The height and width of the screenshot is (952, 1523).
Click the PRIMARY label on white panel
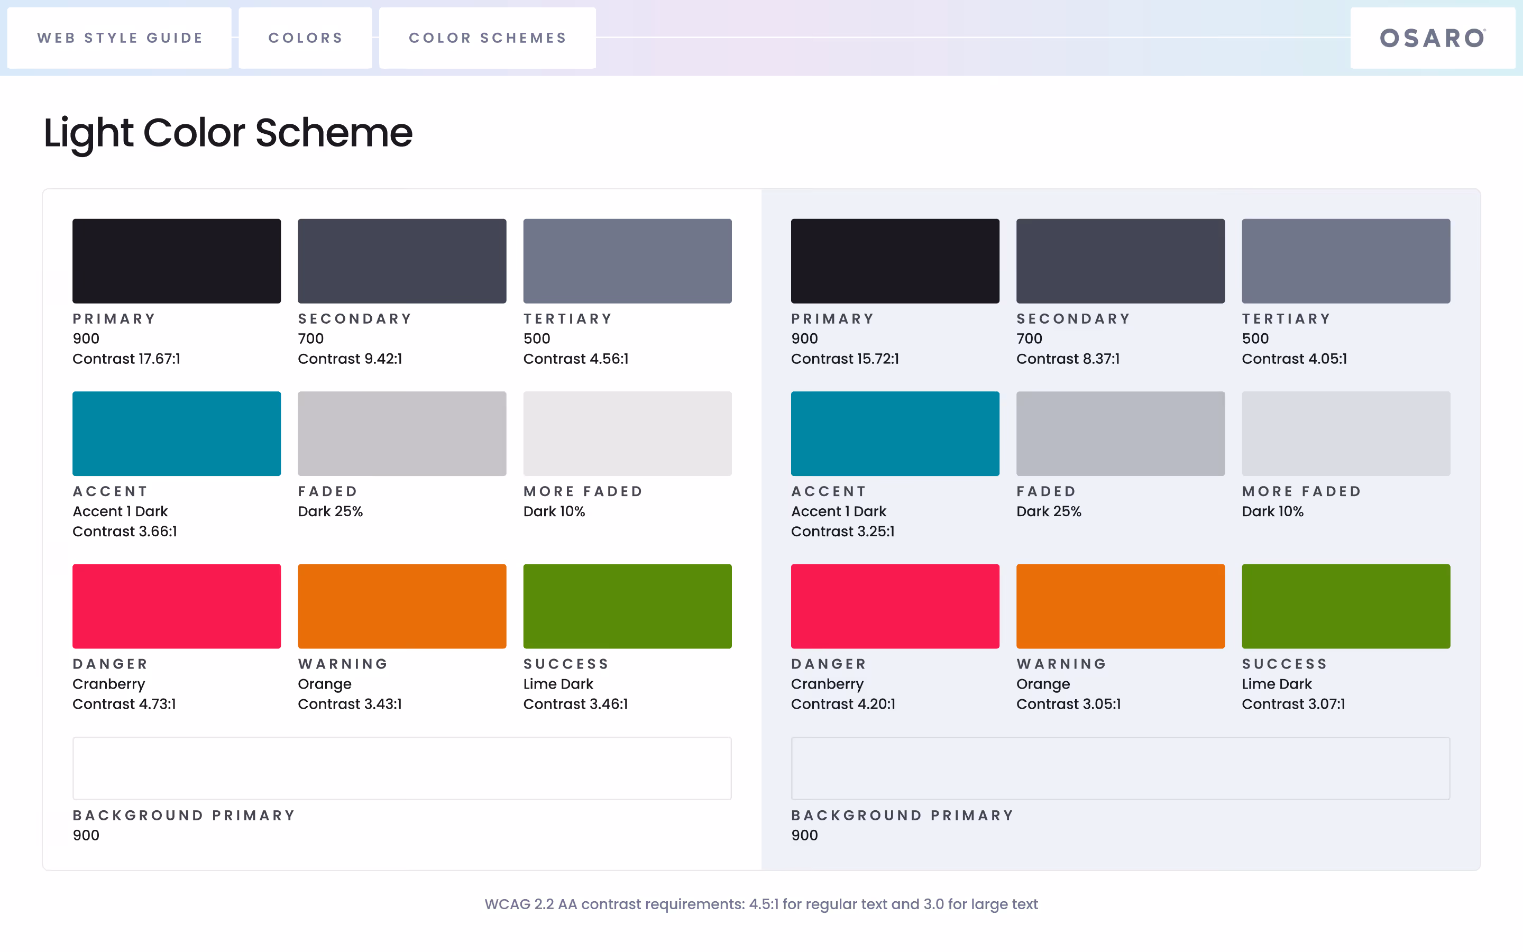click(x=114, y=318)
